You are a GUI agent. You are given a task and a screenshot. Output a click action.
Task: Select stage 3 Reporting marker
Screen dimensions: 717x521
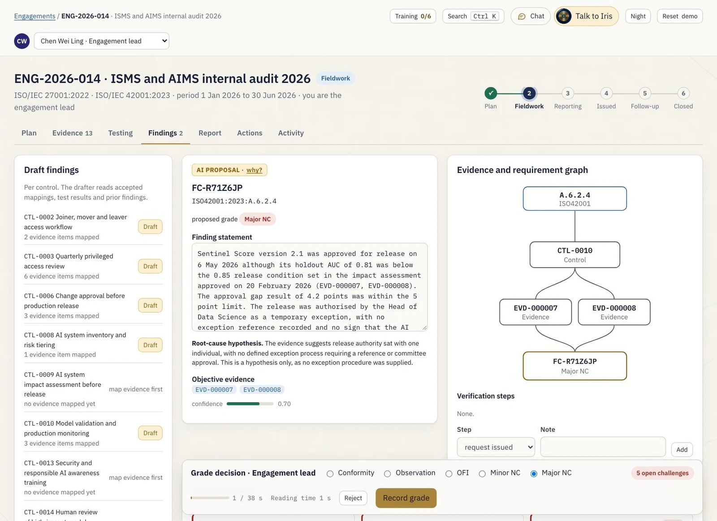(x=568, y=93)
